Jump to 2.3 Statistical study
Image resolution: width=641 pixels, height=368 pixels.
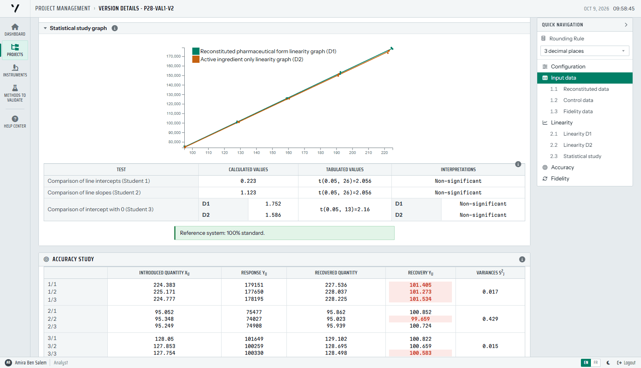[x=585, y=156]
